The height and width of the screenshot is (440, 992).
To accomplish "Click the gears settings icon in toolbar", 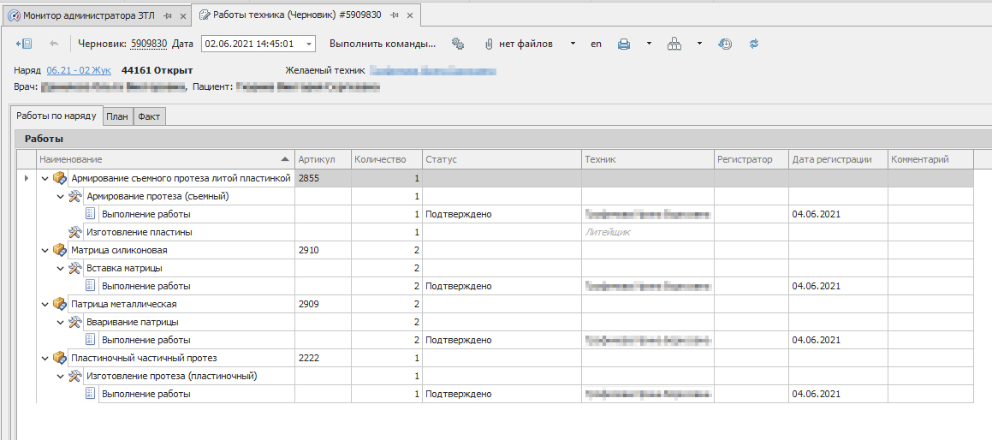I will click(x=457, y=44).
